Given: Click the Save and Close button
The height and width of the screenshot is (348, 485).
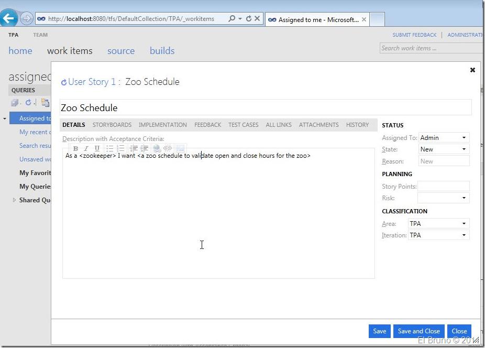Looking at the screenshot, I should [418, 331].
